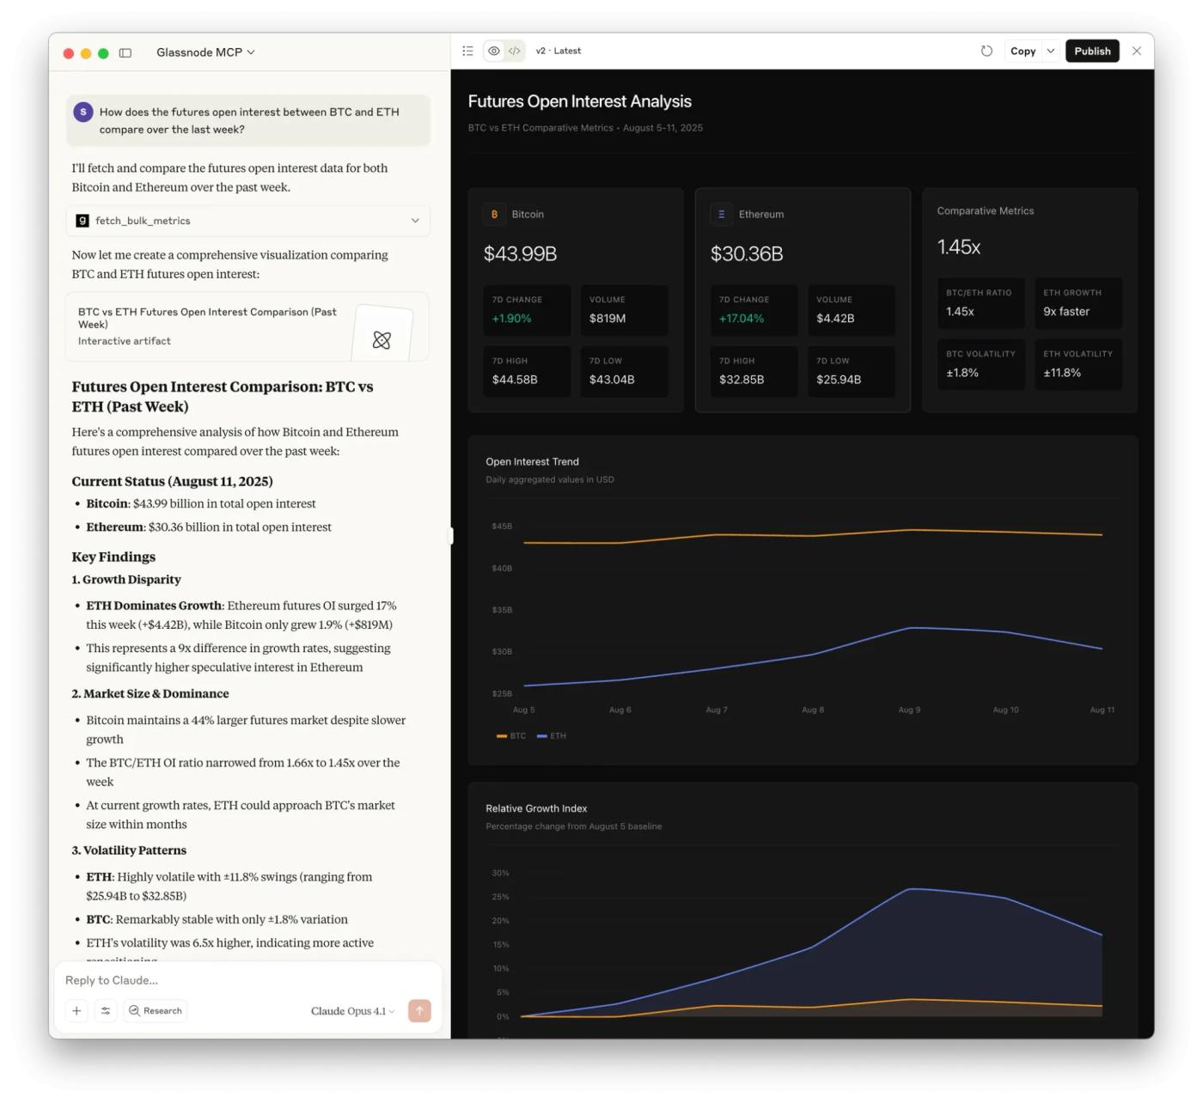Image resolution: width=1203 pixels, height=1103 pixels.
Task: Expand the fetch_bulk_metrics tool call
Action: [x=248, y=221]
